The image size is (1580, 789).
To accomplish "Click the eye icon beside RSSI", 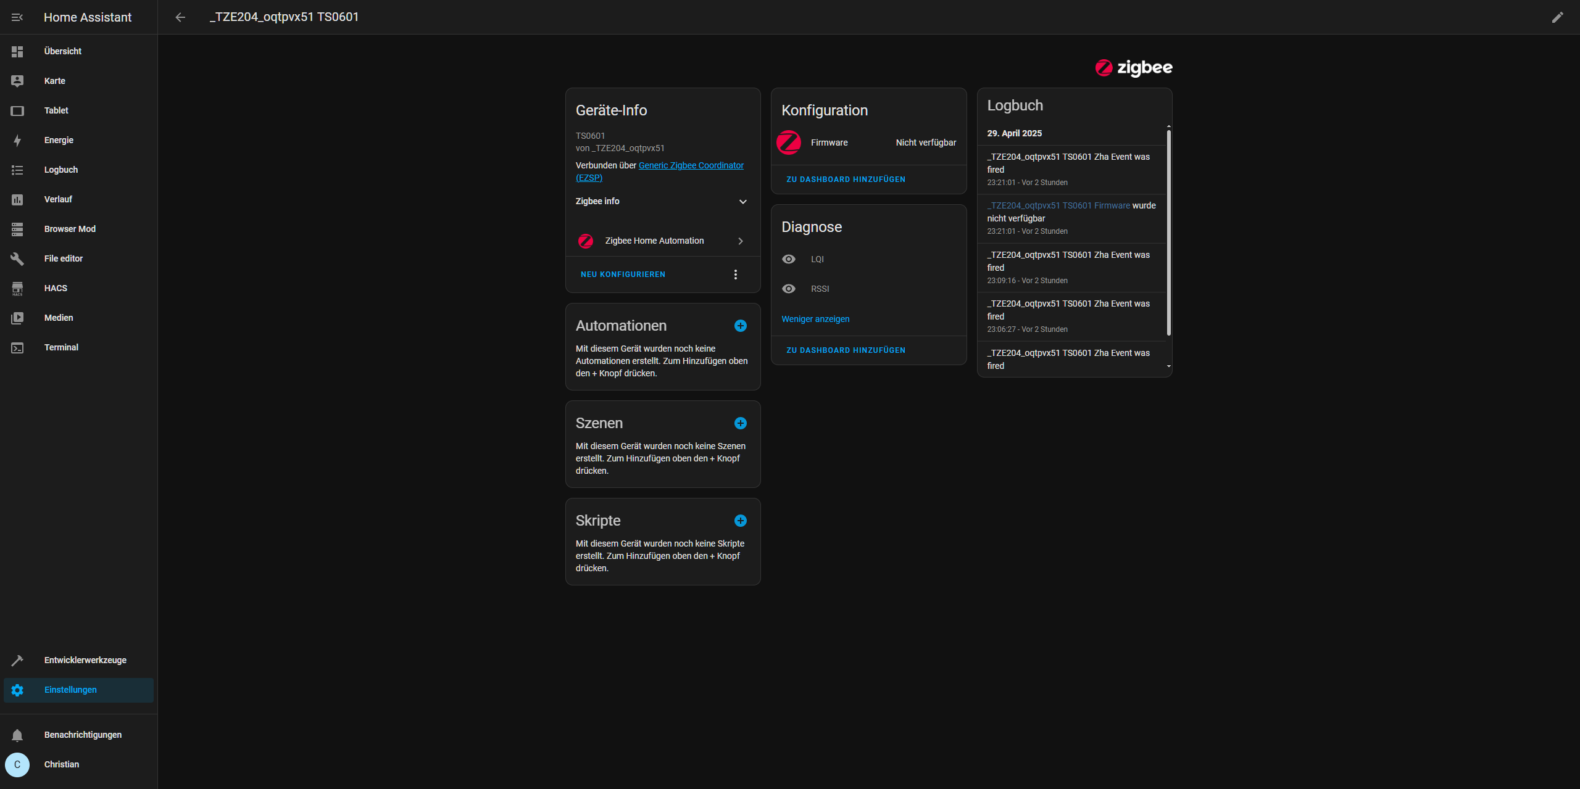I will coord(789,289).
